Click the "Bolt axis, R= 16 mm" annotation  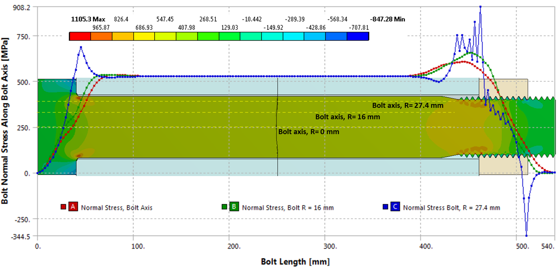coord(347,117)
